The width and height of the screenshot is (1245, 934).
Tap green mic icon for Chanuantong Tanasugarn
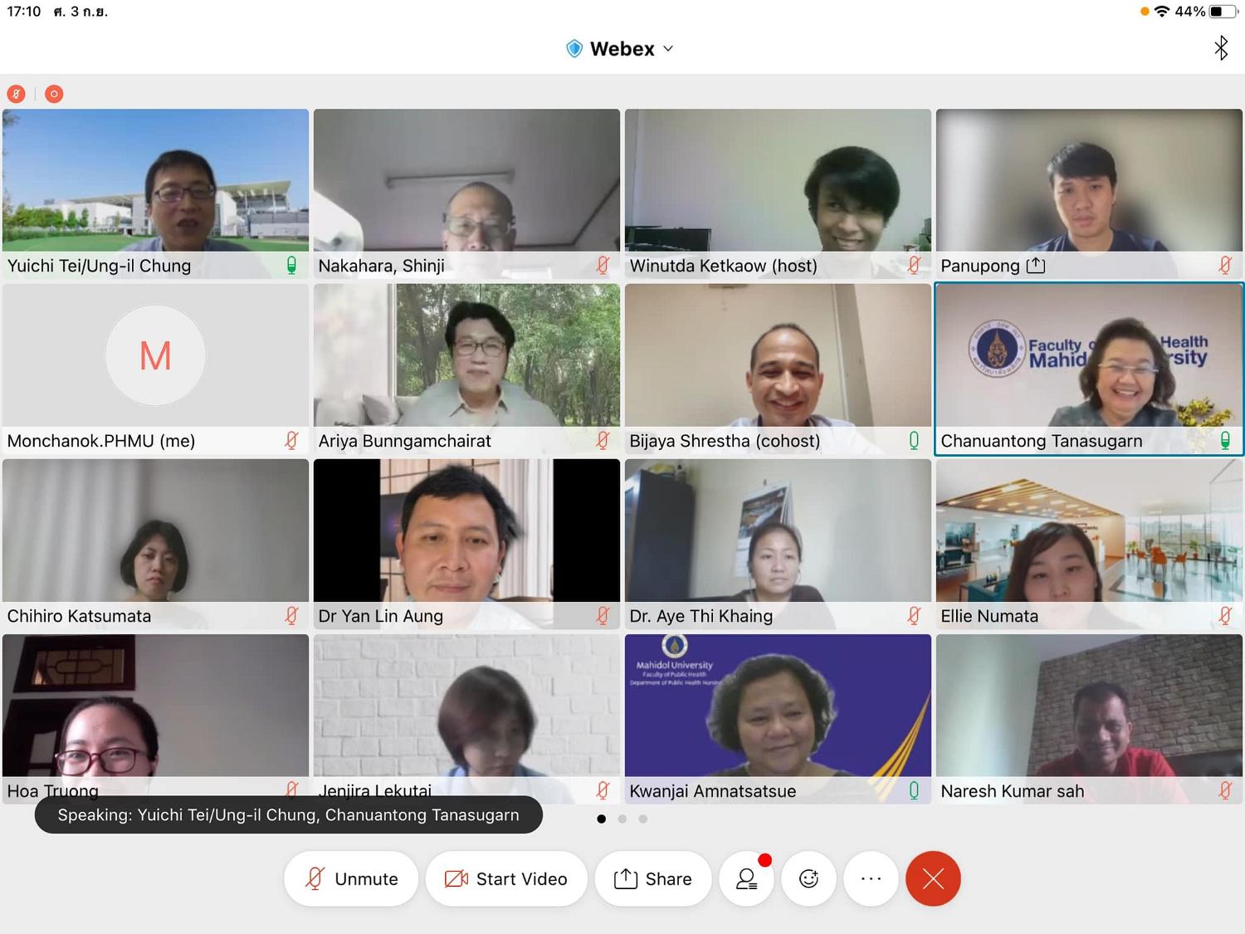coord(1225,441)
